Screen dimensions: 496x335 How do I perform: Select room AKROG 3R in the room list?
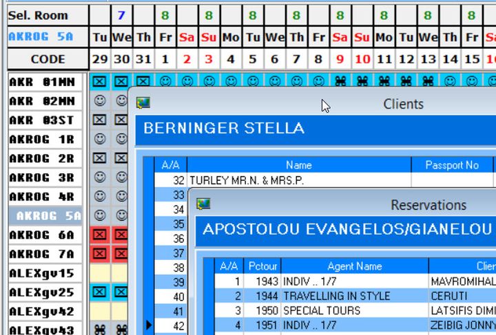click(x=45, y=177)
